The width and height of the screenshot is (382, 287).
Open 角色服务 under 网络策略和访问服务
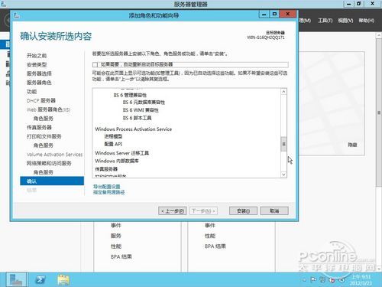44,172
